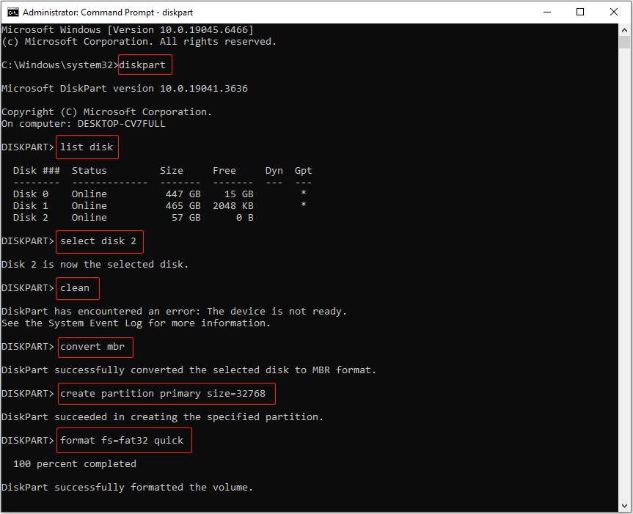Maximize the Command Prompt window
This screenshot has height=514, width=633.
point(579,11)
